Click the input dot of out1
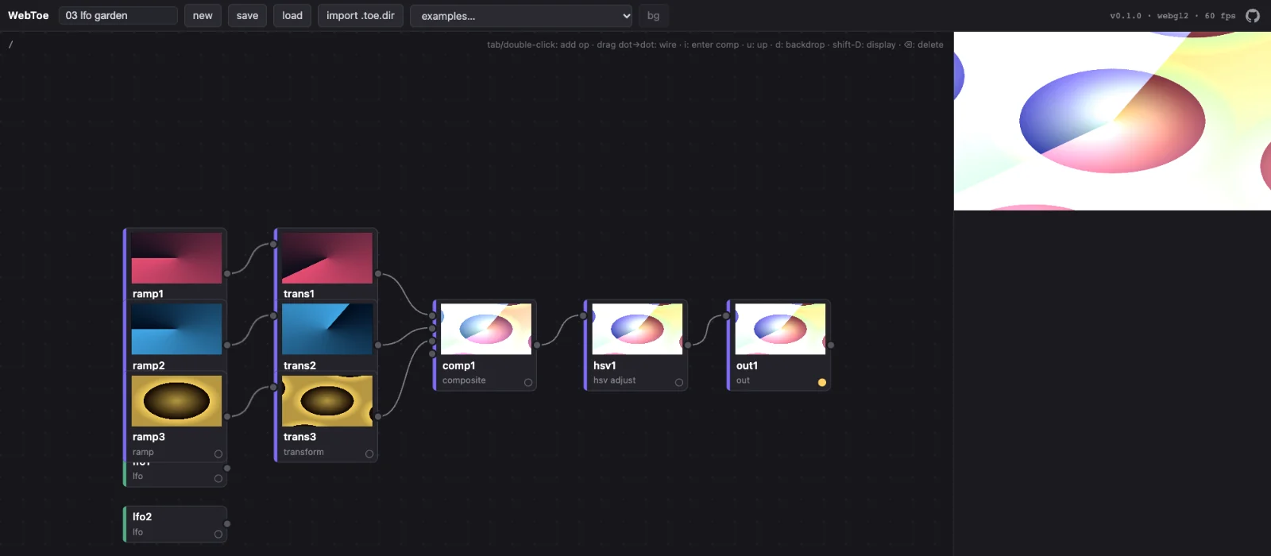The image size is (1271, 556). (x=726, y=315)
